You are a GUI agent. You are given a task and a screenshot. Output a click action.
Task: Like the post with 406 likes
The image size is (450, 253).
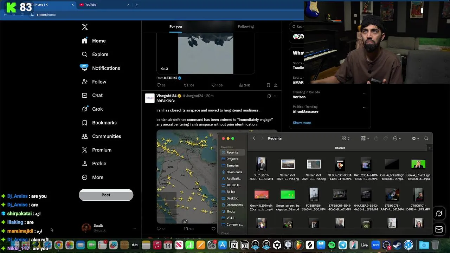[217, 85]
